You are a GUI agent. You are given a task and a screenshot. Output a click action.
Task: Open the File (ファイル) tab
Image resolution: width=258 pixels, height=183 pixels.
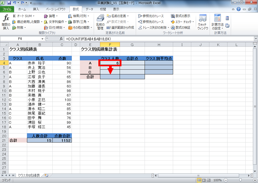7,9
